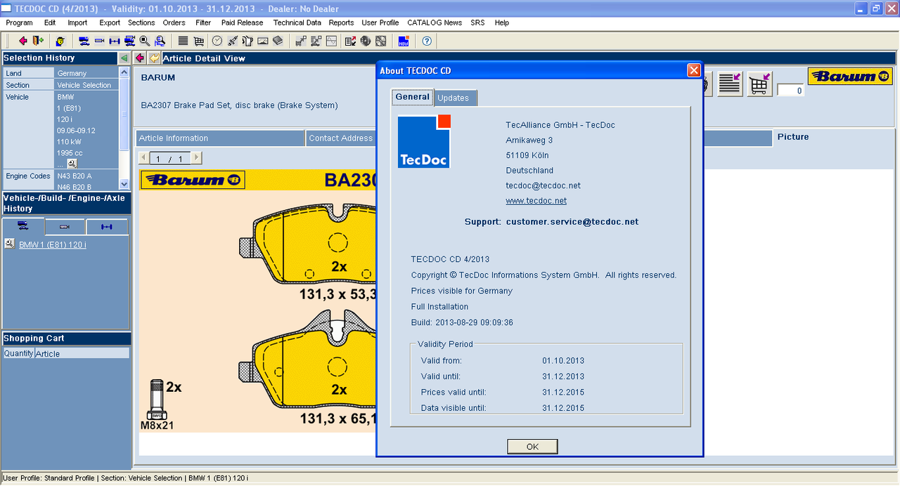Switch to axle history tab
Viewport: 900px width, 486px height.
107,227
